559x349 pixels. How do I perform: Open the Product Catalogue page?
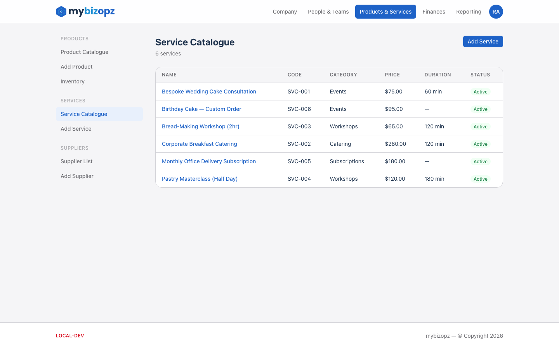84,52
